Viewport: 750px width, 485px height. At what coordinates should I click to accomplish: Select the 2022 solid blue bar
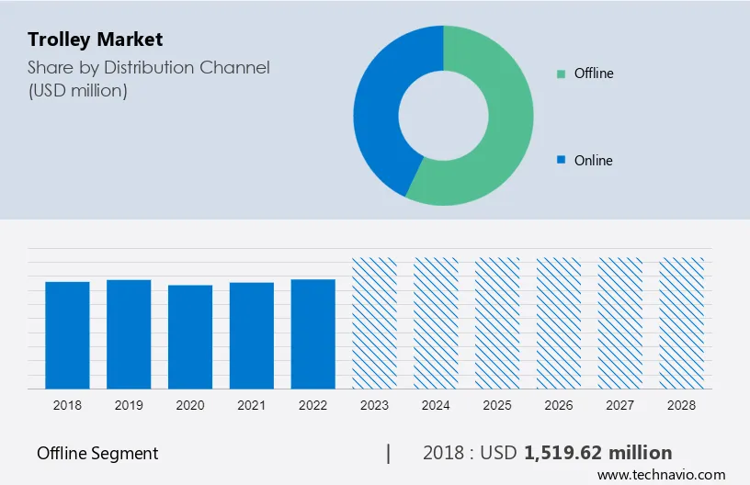312,334
